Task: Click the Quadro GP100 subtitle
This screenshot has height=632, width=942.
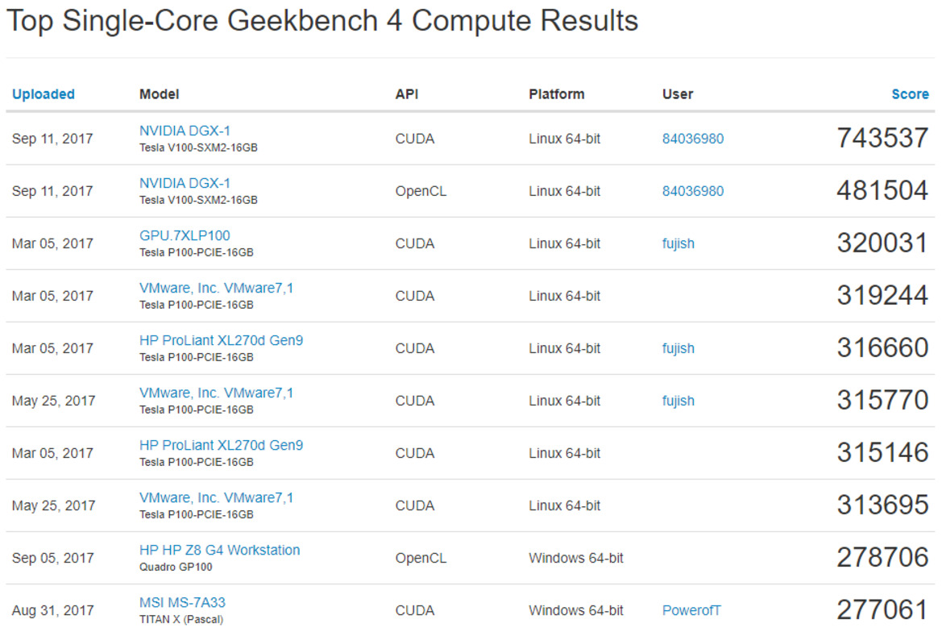Action: (x=176, y=568)
